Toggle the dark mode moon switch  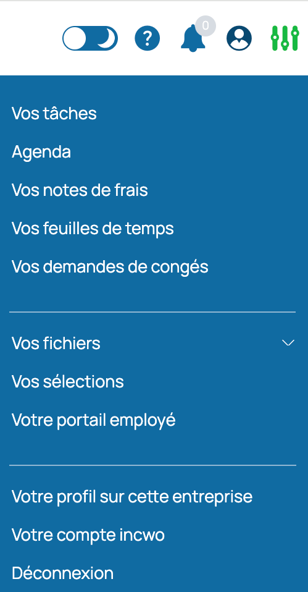(x=90, y=38)
